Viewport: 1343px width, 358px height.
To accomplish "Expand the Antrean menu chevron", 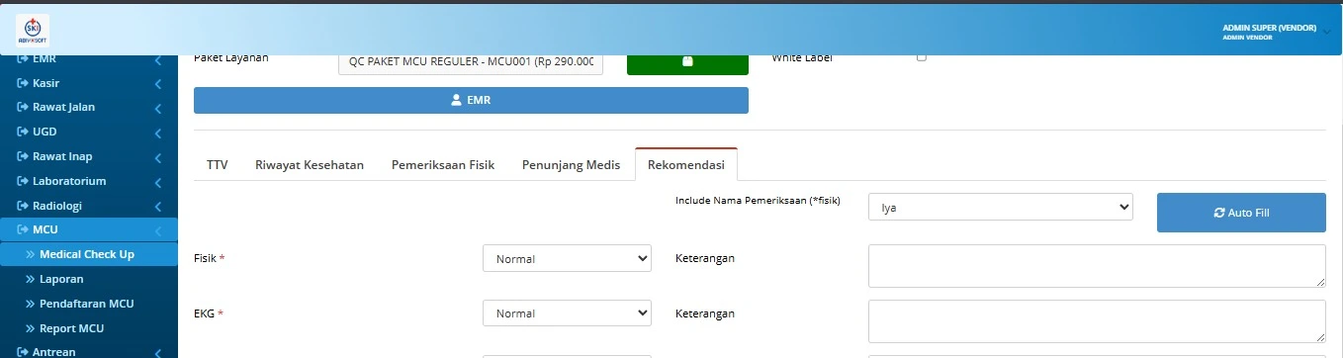I will (158, 352).
